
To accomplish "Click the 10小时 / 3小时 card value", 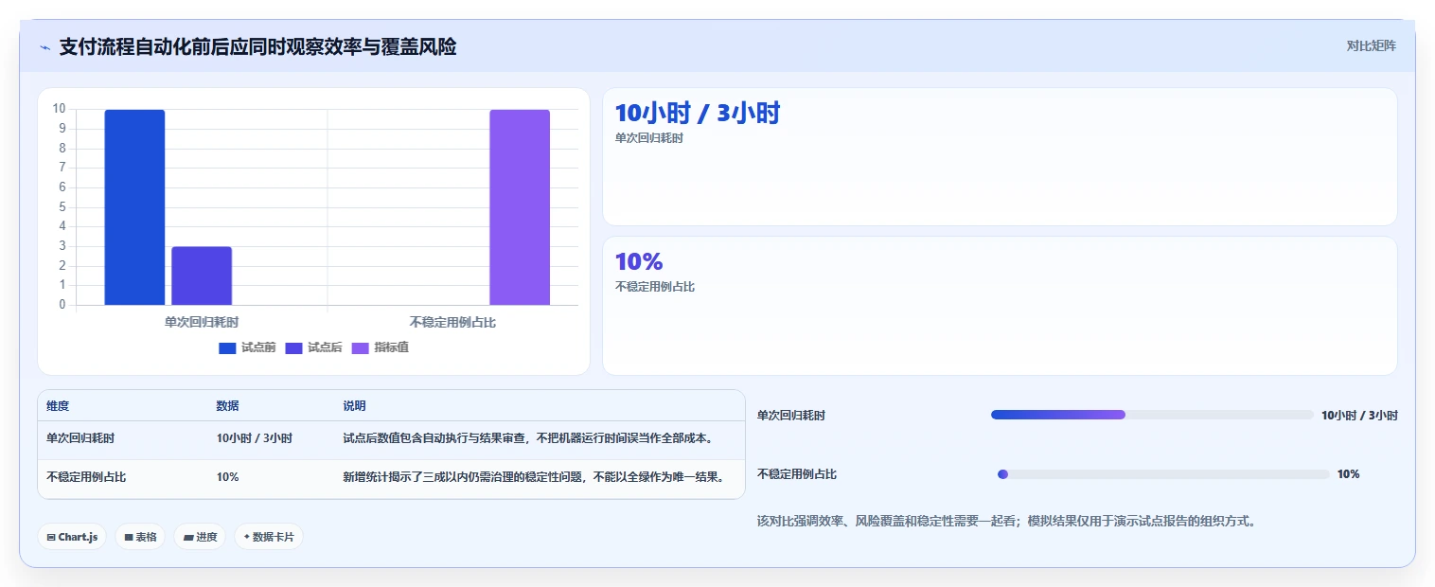I will tap(698, 114).
